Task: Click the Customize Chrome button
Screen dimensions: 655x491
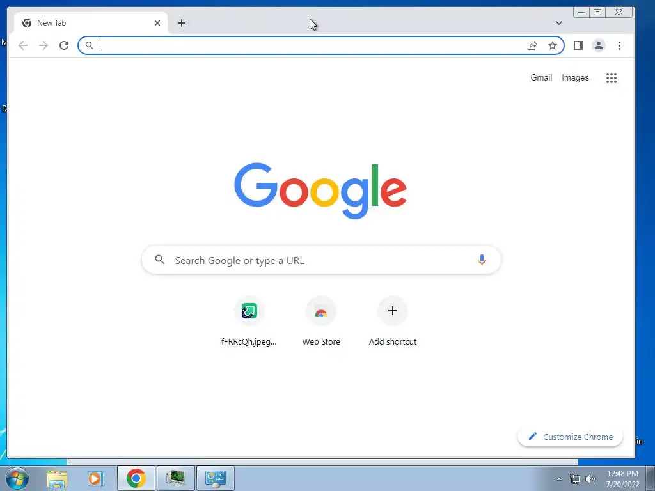Action: [x=570, y=437]
